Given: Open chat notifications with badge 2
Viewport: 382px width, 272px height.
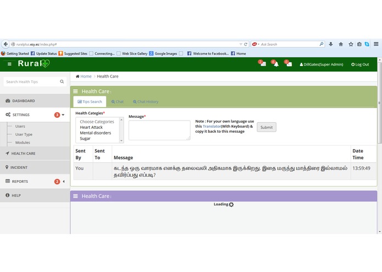Looking at the screenshot, I should 262,63.
